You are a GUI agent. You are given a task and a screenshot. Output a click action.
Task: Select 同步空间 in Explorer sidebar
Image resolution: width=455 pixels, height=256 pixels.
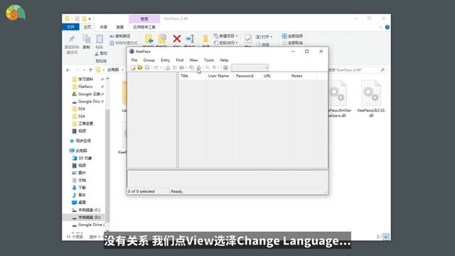[x=80, y=141]
